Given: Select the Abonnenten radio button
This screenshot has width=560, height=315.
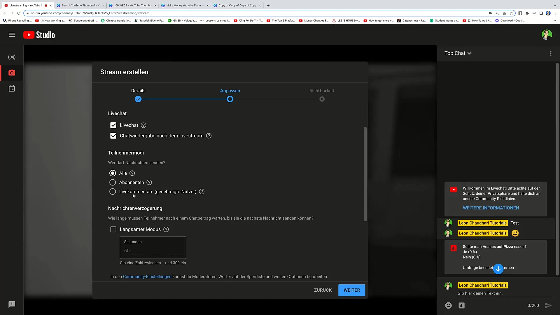Looking at the screenshot, I should [113, 183].
